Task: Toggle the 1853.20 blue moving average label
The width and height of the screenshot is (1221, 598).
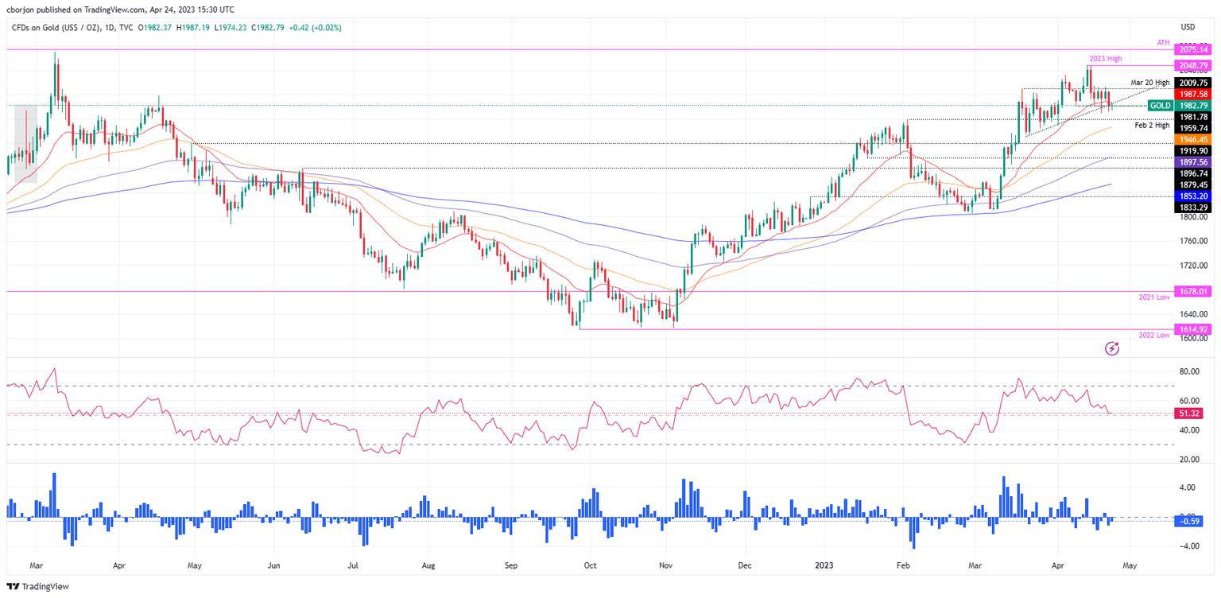Action: tap(1192, 196)
